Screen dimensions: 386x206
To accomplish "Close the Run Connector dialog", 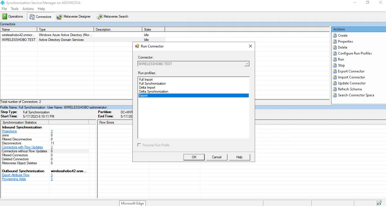I will [250, 46].
